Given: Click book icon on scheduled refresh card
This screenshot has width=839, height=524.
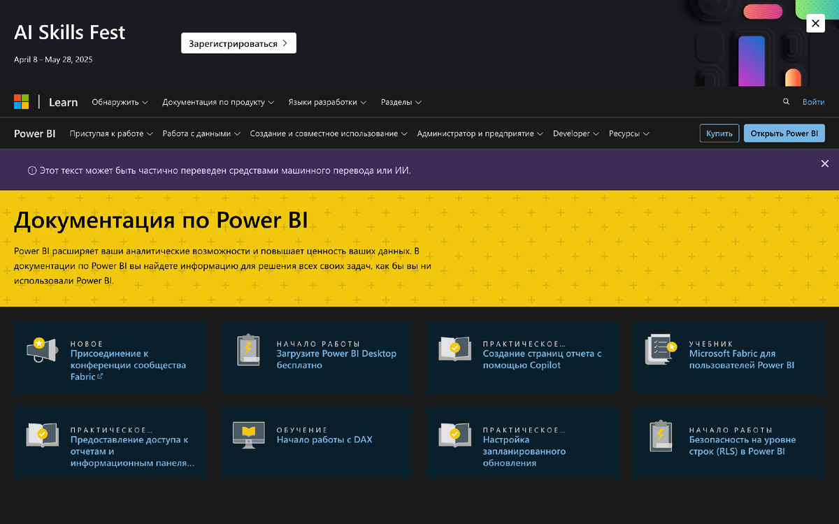Looking at the screenshot, I should pos(454,435).
